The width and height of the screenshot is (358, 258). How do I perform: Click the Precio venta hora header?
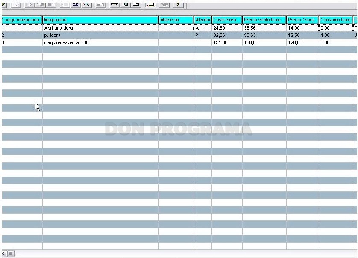(x=264, y=20)
